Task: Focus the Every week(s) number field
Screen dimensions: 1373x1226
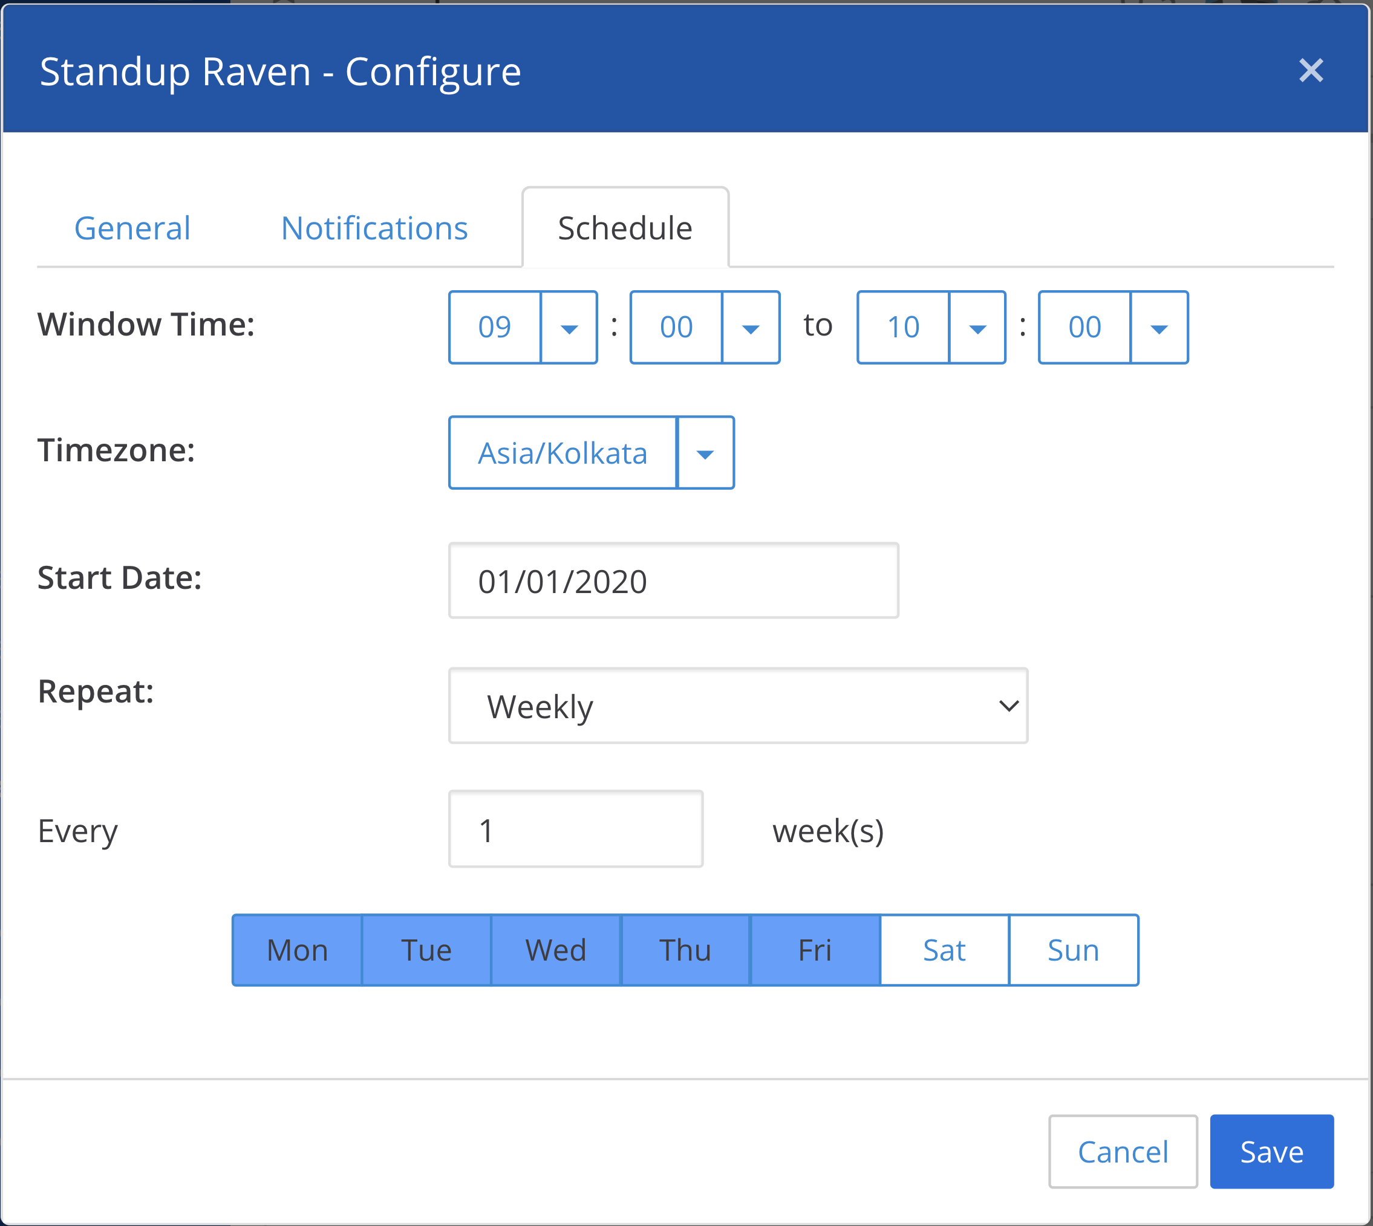Action: tap(575, 829)
